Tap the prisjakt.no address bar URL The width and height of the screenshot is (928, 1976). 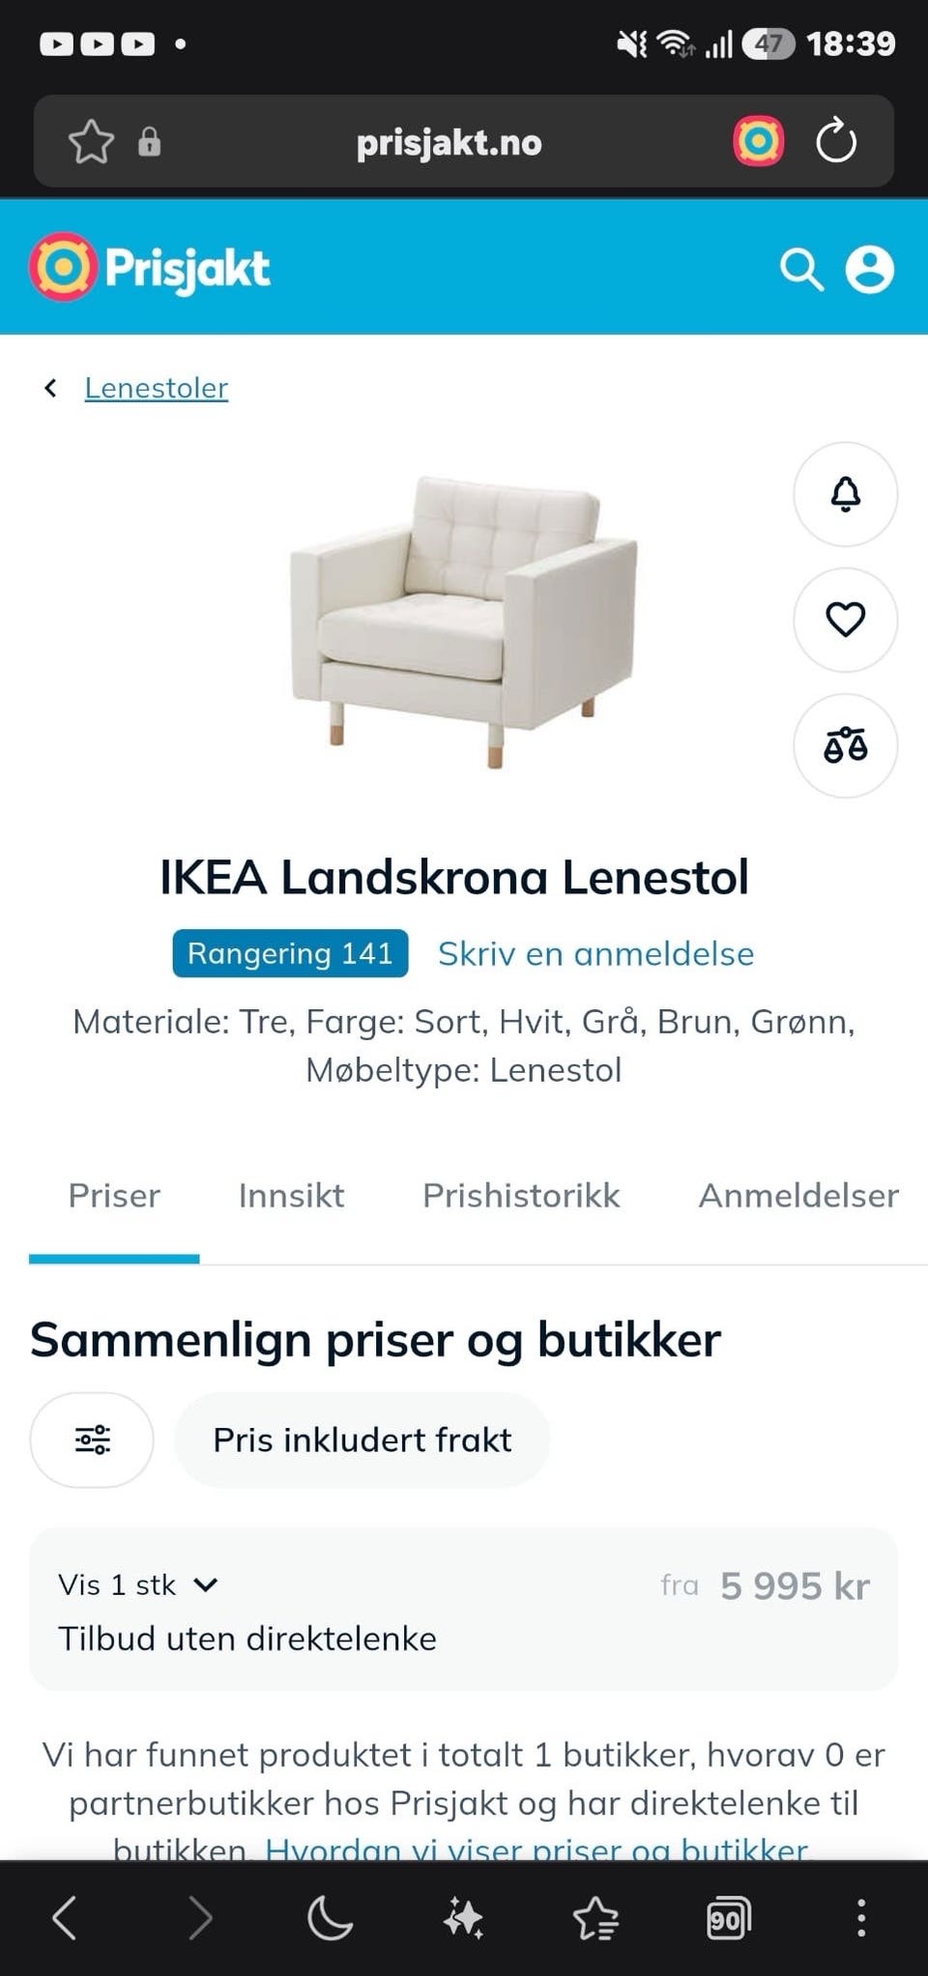pyautogui.click(x=449, y=143)
